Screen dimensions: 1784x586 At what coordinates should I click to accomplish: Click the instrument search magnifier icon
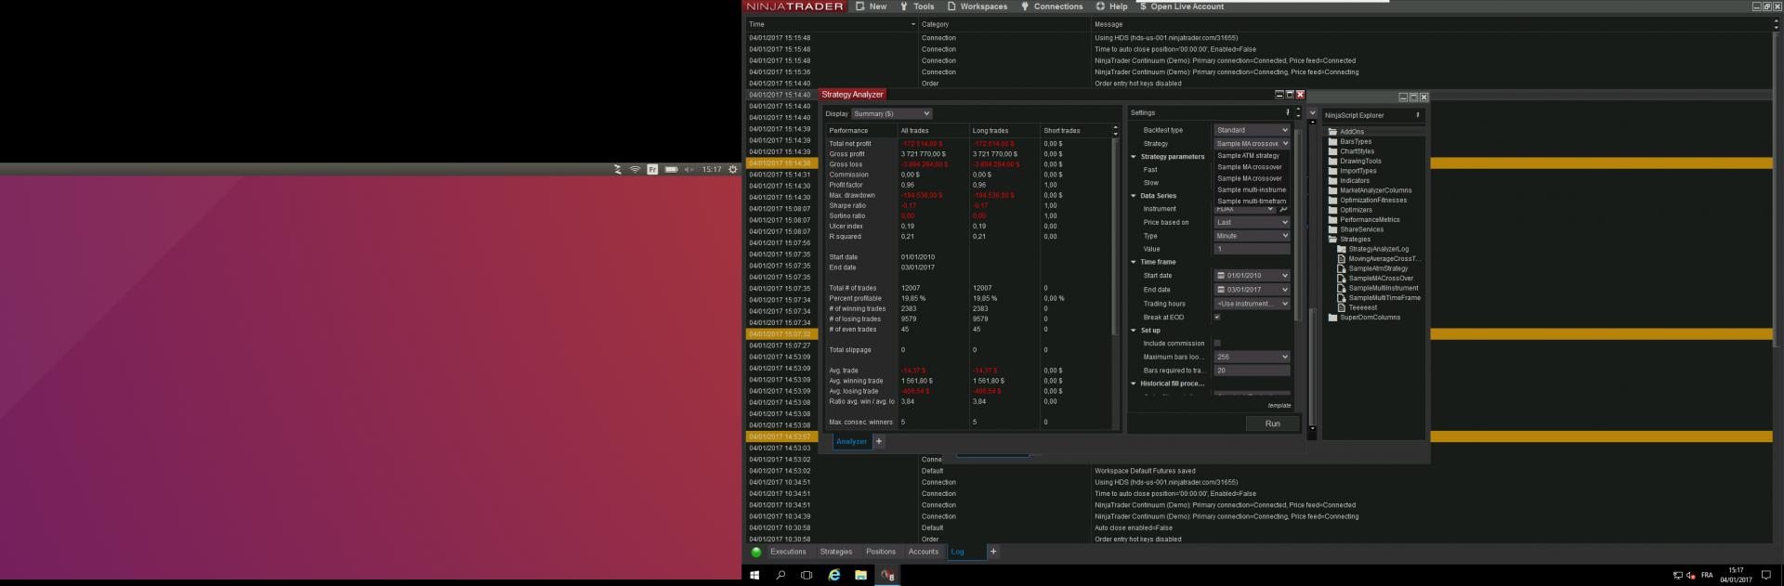(1283, 209)
